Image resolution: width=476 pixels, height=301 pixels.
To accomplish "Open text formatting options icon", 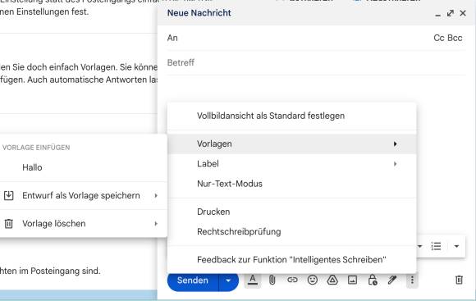I will pos(253,280).
